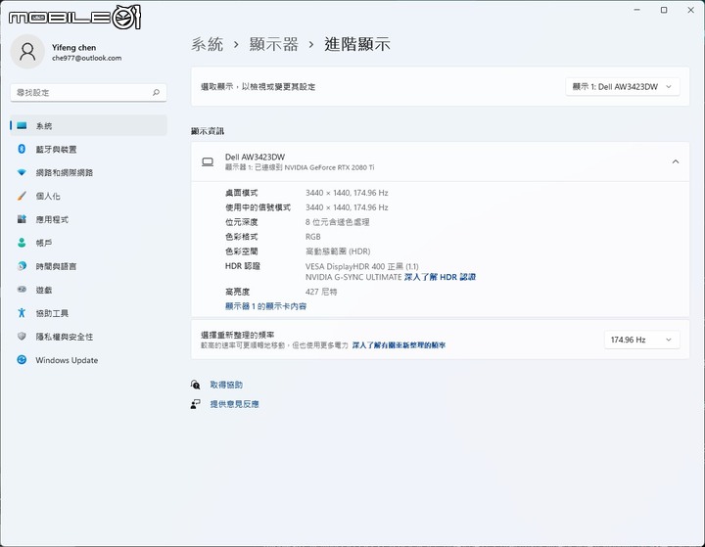Click the 8 位元含遞色處理 bit depth value
705x547 pixels.
point(337,222)
